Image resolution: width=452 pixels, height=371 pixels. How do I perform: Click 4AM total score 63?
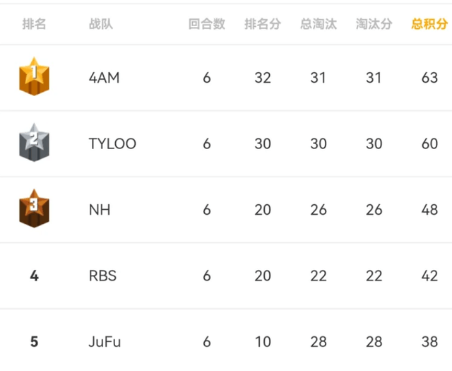(x=429, y=78)
